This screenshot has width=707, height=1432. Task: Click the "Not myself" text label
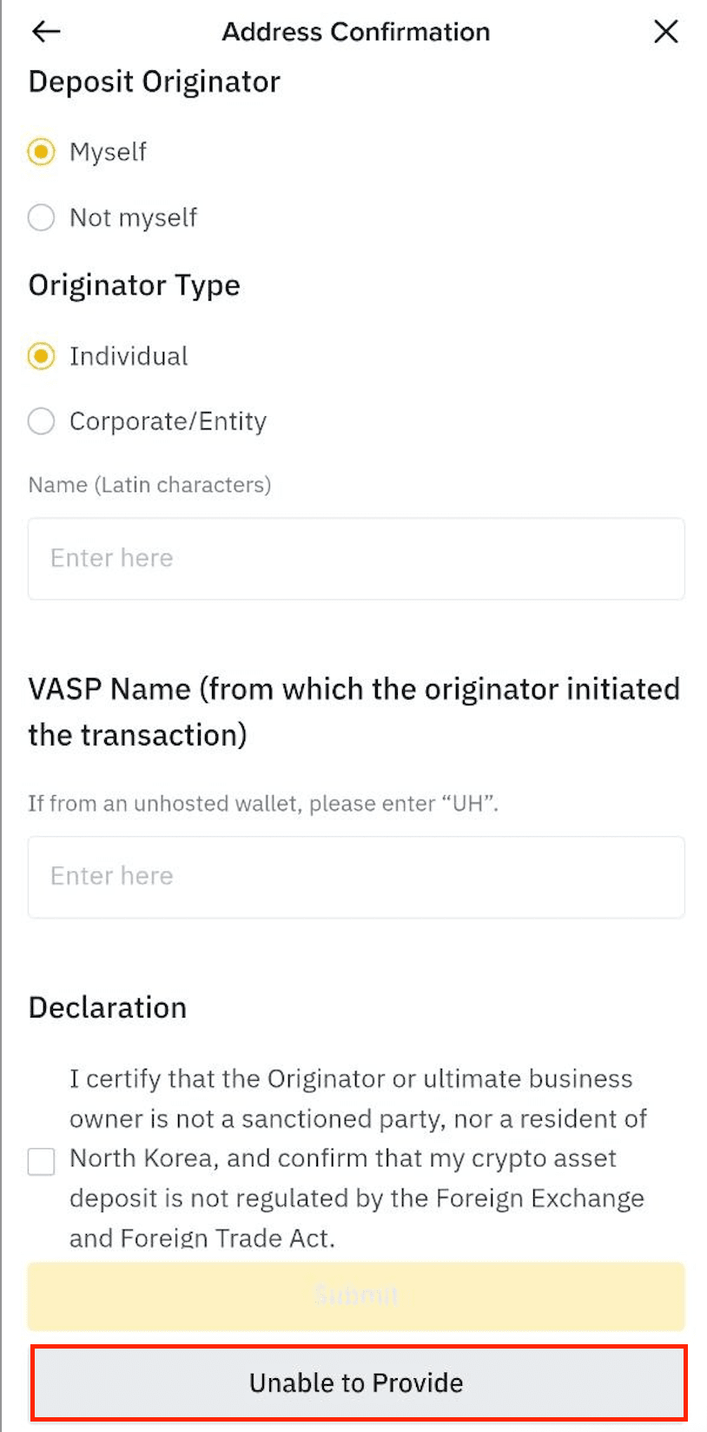[x=134, y=217]
